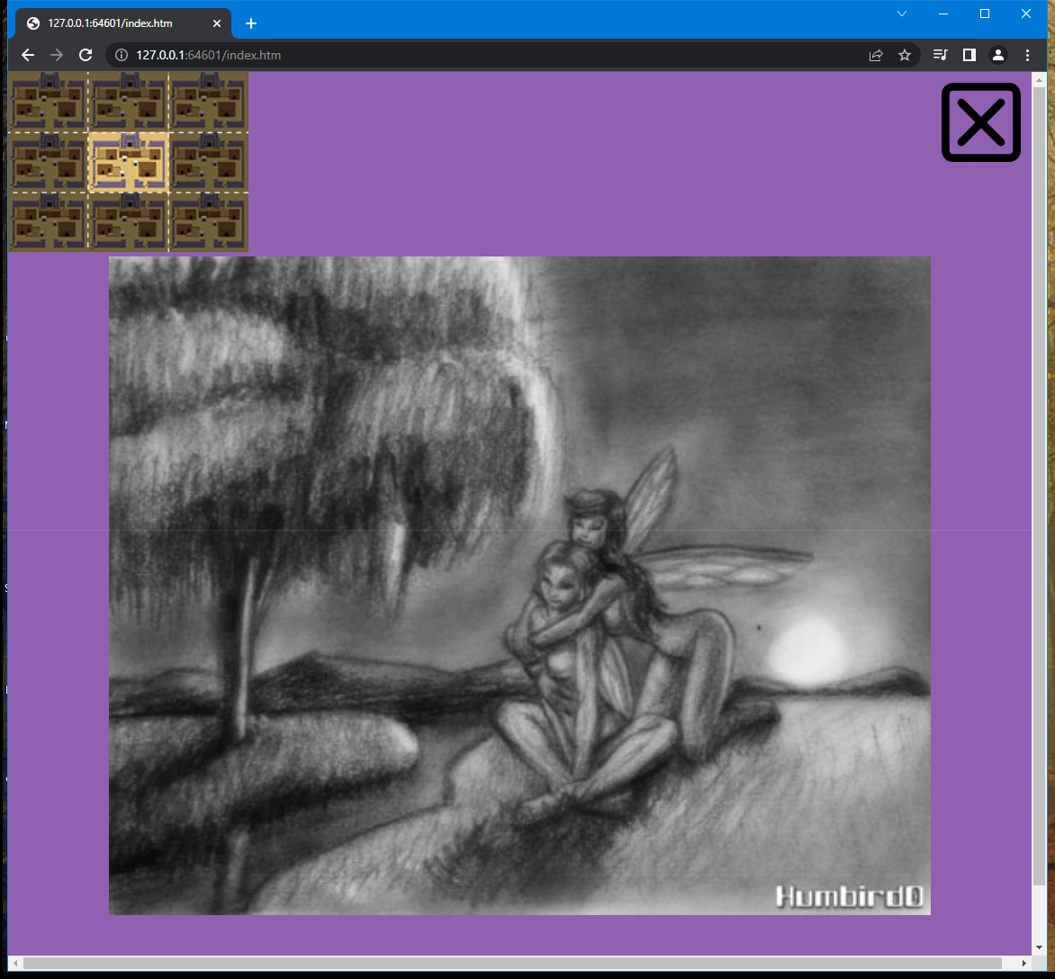Open the share this page icon
Screen dimensions: 1055x979
(x=876, y=55)
